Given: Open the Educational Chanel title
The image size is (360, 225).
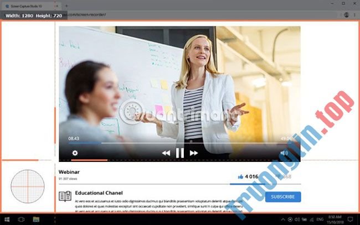Looking at the screenshot, I should click(99, 193).
